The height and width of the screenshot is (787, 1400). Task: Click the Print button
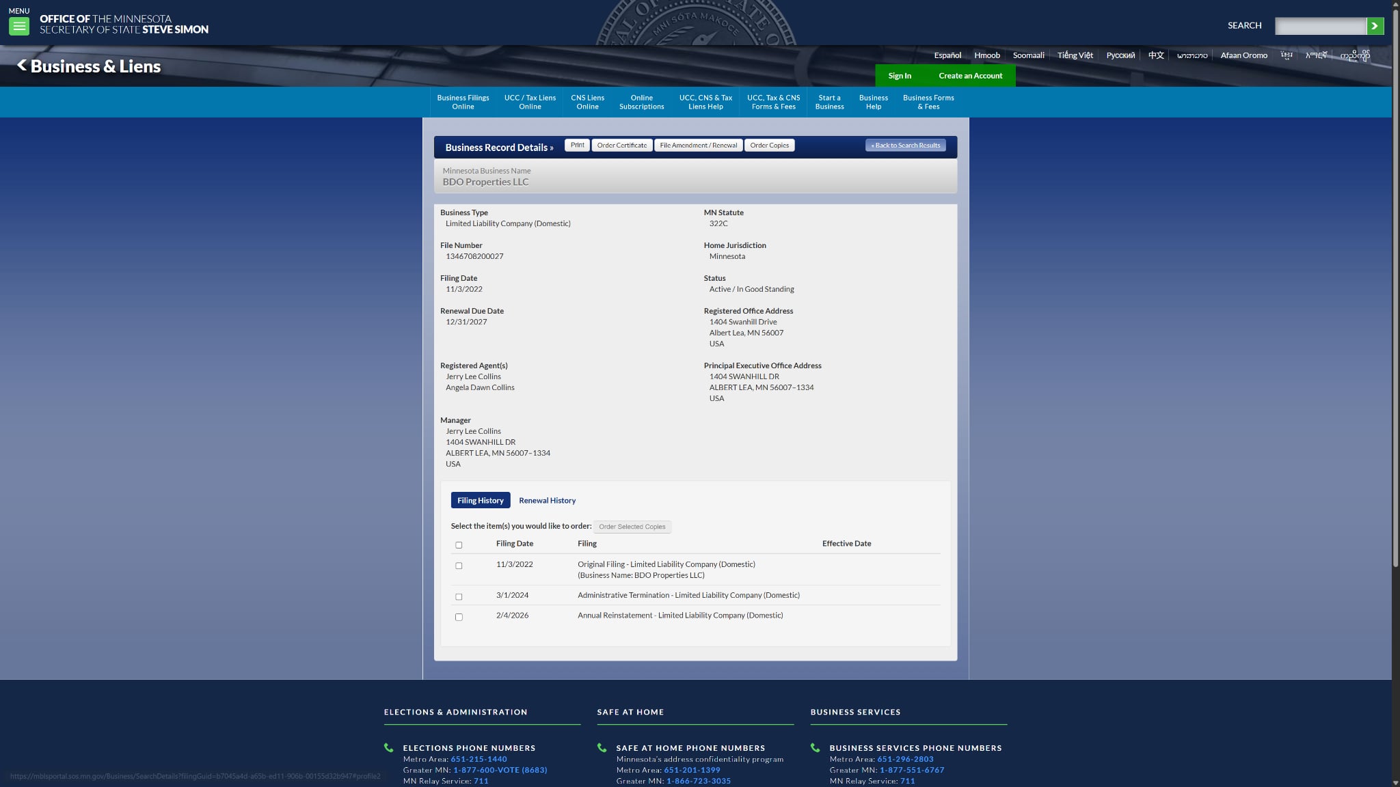click(x=578, y=146)
